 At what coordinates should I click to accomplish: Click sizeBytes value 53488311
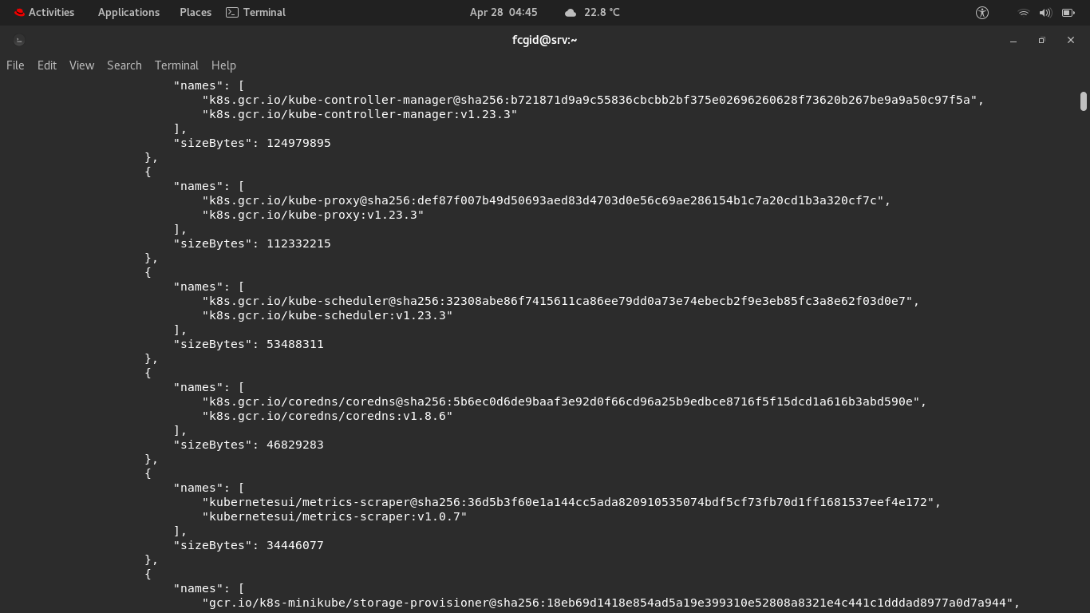click(x=295, y=344)
